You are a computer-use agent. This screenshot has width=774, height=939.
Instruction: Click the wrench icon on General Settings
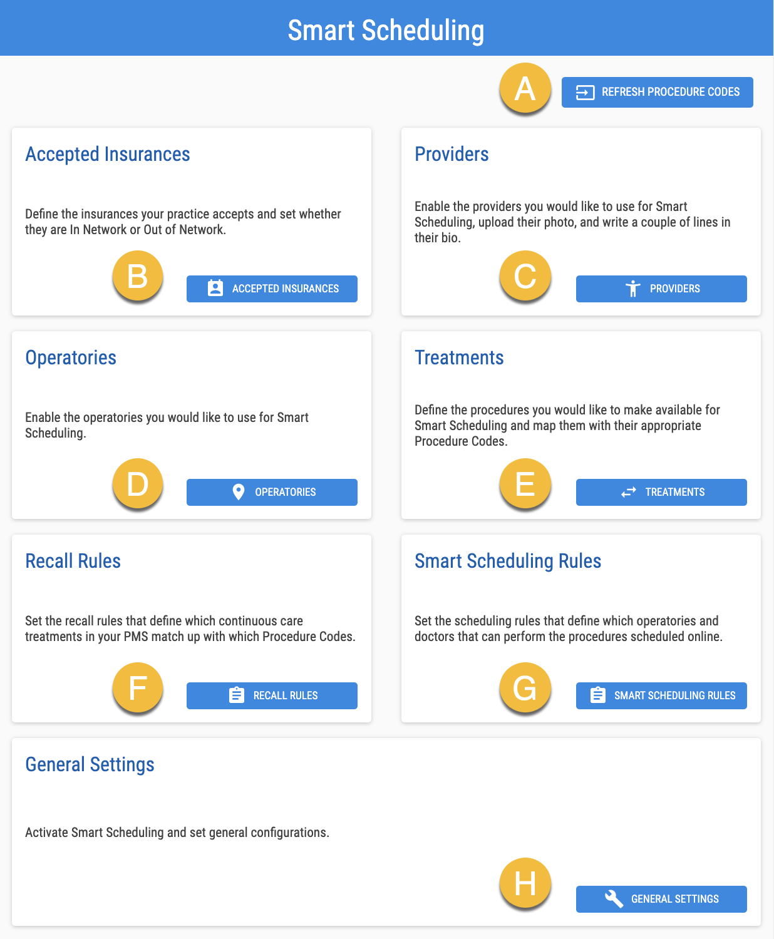coord(614,899)
